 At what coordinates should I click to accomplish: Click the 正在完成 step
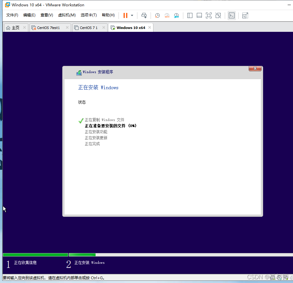[x=92, y=144]
